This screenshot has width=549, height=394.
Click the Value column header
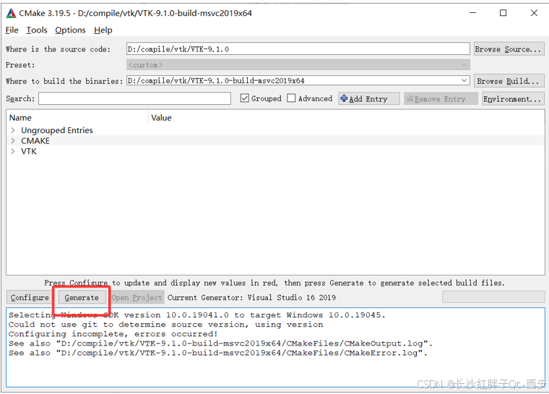(x=346, y=118)
